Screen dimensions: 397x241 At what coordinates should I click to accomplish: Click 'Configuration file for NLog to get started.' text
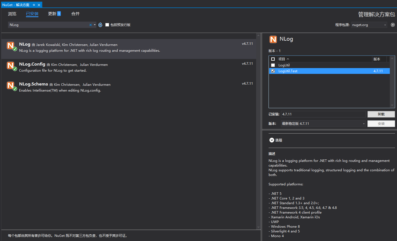click(53, 71)
